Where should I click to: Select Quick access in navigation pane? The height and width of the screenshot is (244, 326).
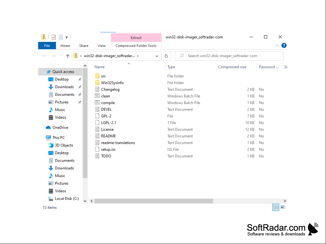coord(60,72)
